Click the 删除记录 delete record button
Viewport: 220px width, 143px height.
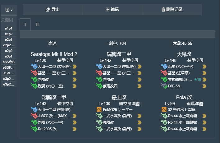tap(172, 10)
